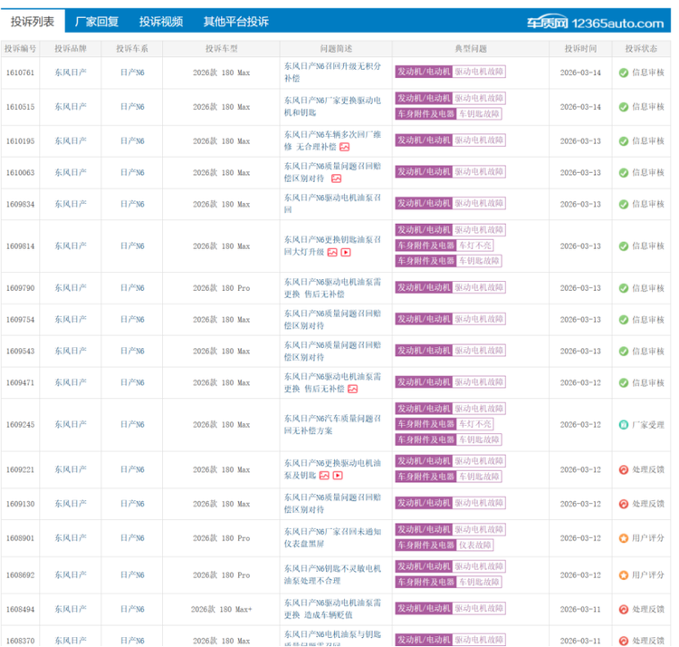This screenshot has width=679, height=647.
Task: Open complaint 东风日产N6钥匙不灵敏电机油泵处理不合理
Action: point(332,575)
